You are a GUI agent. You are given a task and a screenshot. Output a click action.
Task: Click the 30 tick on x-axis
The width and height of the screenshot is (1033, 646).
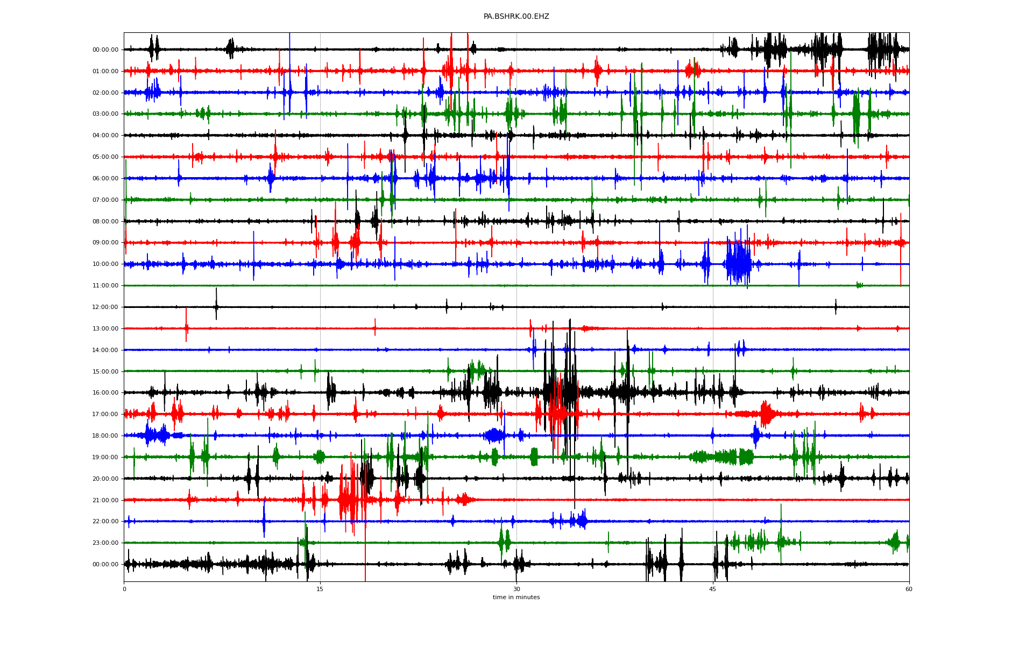pyautogui.click(x=516, y=589)
